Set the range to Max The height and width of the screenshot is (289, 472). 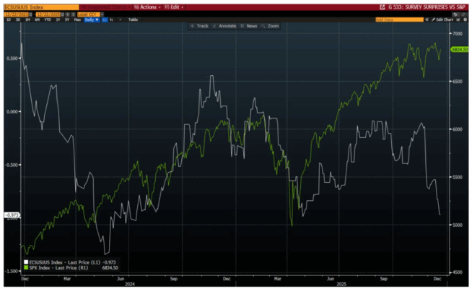coord(77,20)
